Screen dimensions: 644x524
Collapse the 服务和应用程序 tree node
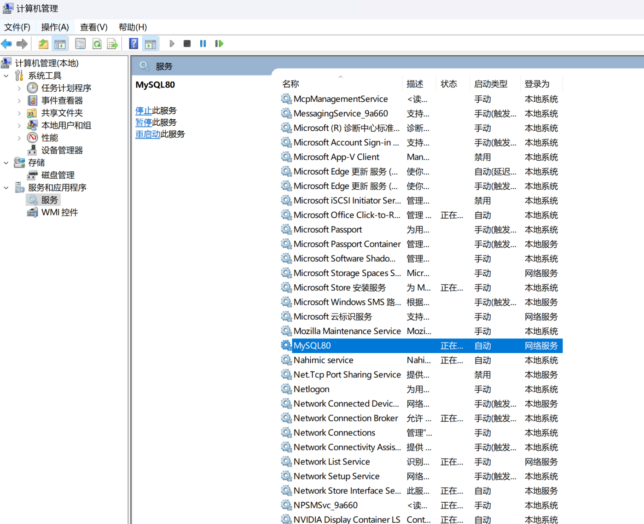(x=6, y=187)
